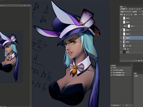This screenshot has height=107, width=143.
Task: Click the lock transparent pixels icon
Action: coord(125,15)
